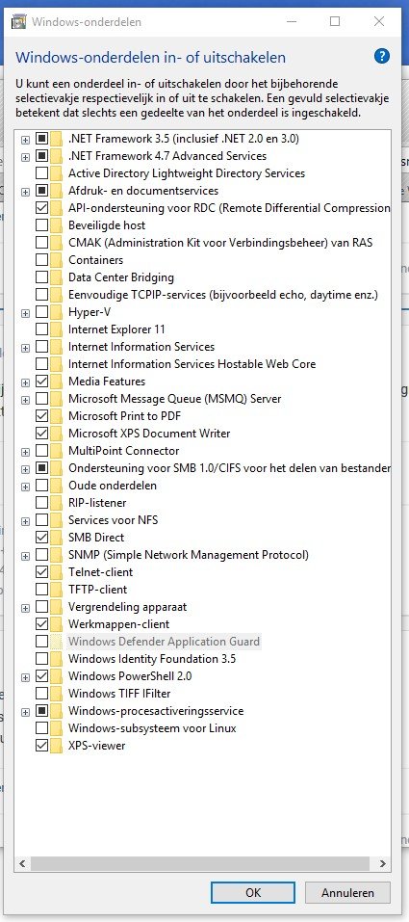Image resolution: width=409 pixels, height=922 pixels.
Task: Click the blue help question mark icon
Action: coord(382,56)
